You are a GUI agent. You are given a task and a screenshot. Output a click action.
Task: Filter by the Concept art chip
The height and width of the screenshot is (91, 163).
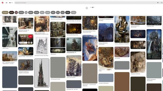tap(5, 12)
